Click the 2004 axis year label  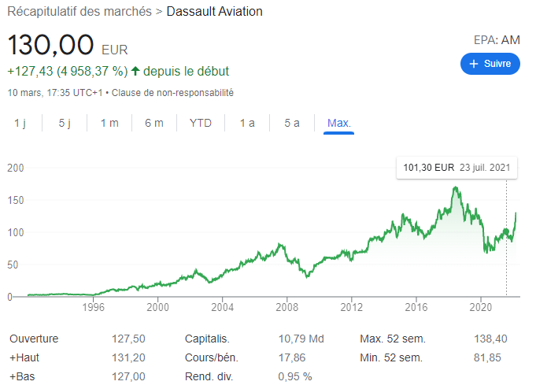(x=222, y=307)
